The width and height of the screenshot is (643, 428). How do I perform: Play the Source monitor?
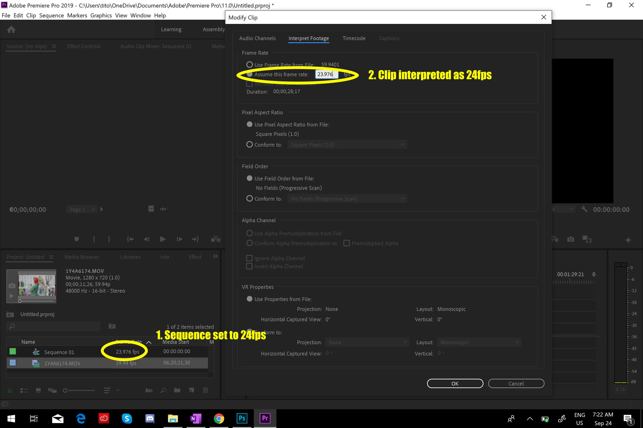click(163, 239)
